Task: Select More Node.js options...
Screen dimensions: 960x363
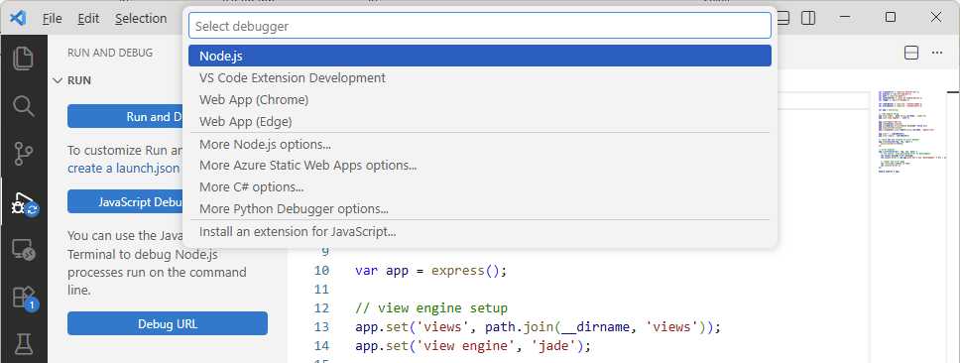Action: [x=479, y=145]
